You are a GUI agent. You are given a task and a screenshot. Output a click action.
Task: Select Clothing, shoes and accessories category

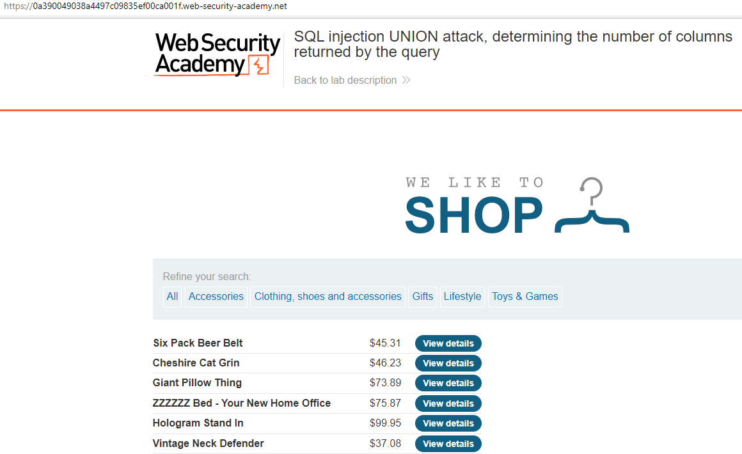coord(328,297)
